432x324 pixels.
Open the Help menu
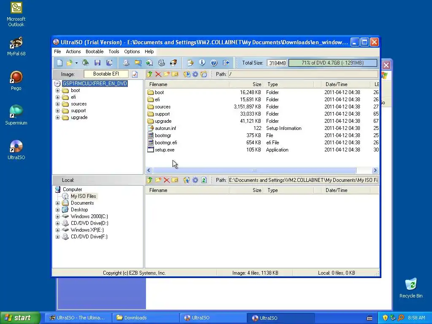click(x=149, y=51)
